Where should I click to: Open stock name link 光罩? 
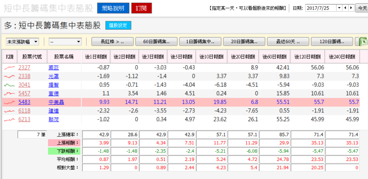coord(53,76)
